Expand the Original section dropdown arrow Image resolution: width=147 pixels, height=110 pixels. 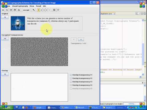(5, 17)
